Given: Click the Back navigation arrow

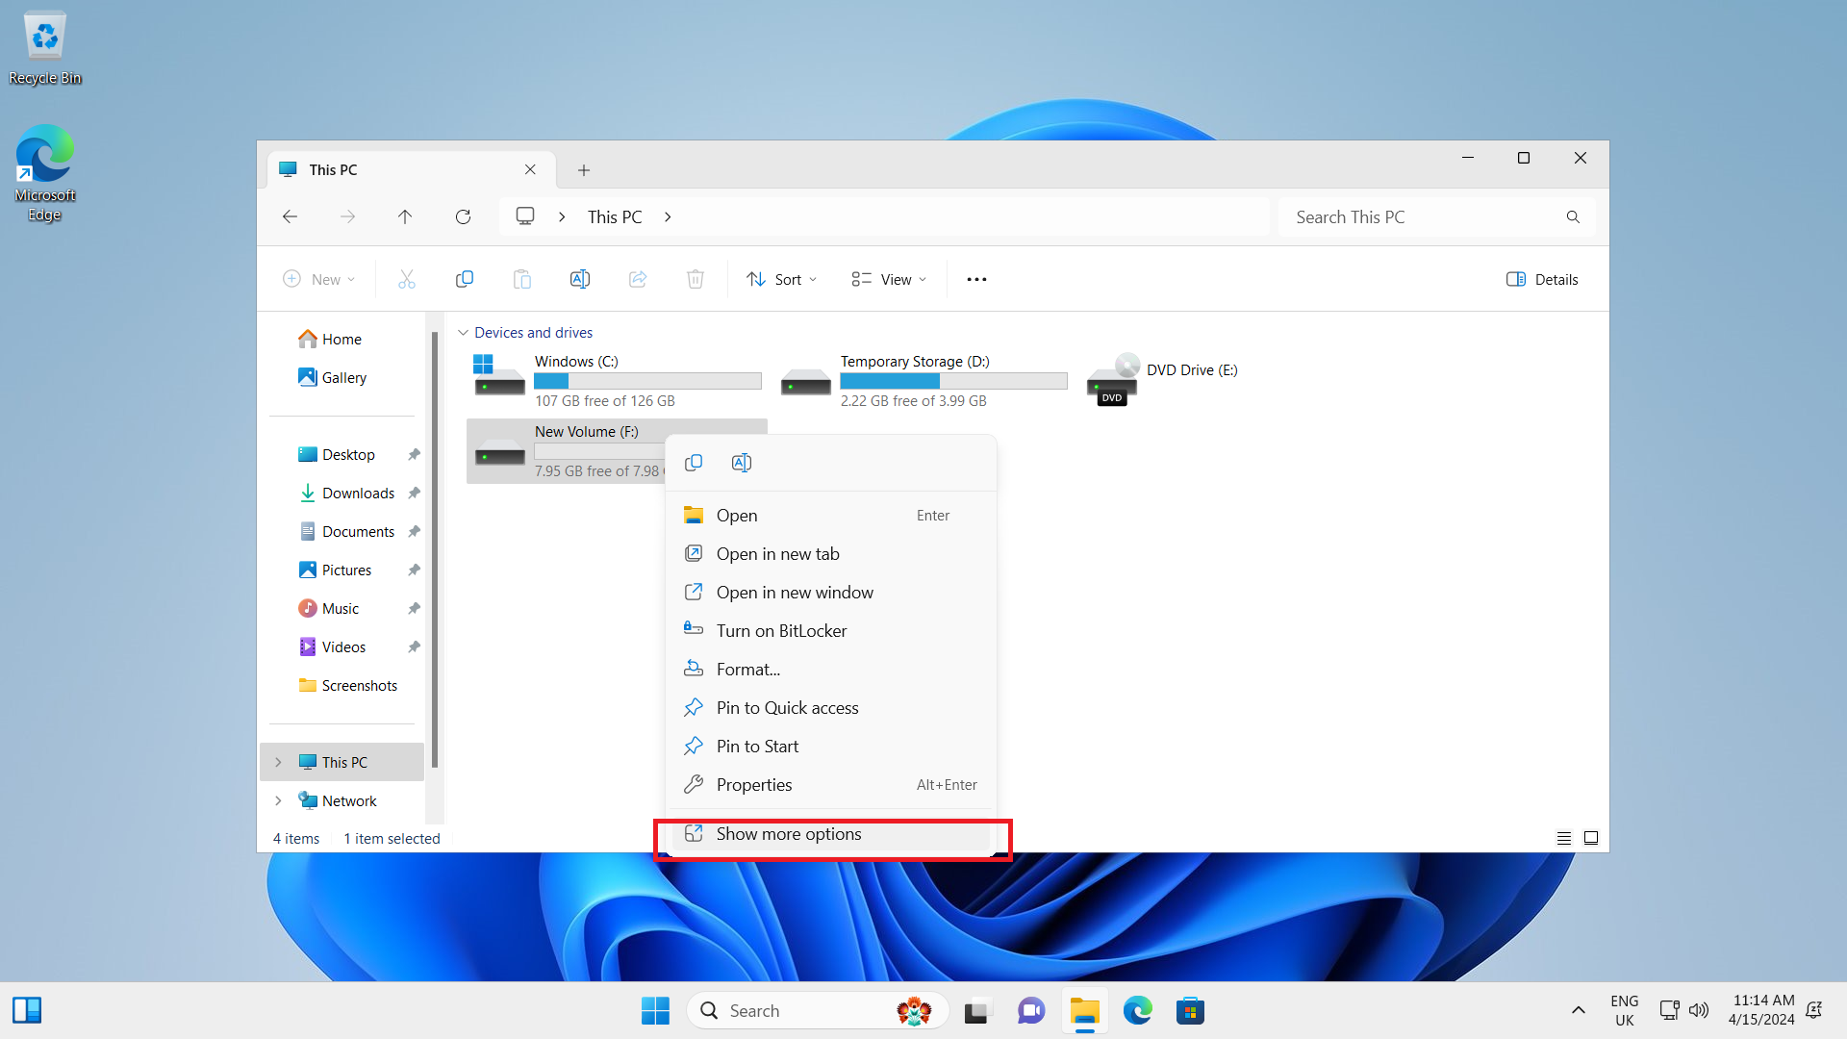Looking at the screenshot, I should click(290, 217).
